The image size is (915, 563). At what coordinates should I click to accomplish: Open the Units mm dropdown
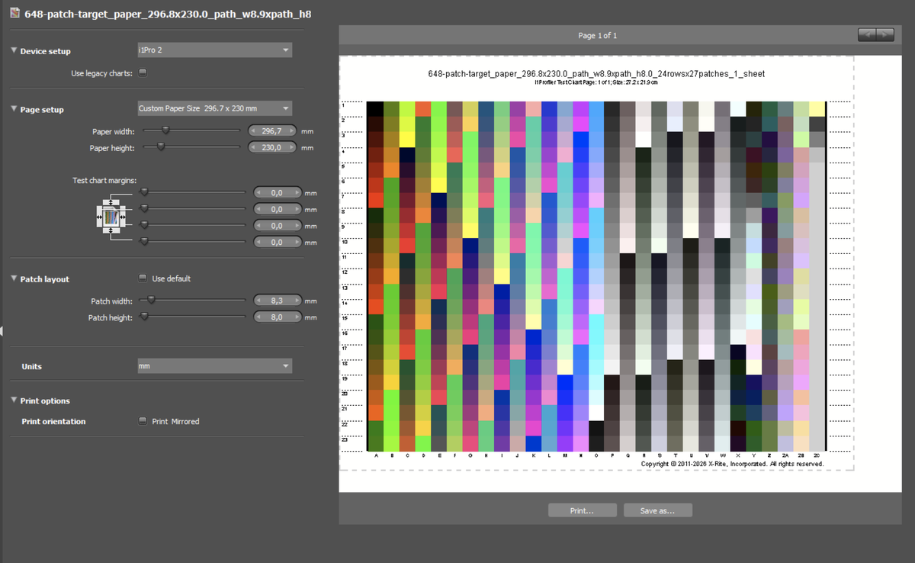click(x=214, y=366)
